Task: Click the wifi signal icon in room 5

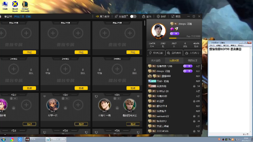Action: tap(45, 97)
